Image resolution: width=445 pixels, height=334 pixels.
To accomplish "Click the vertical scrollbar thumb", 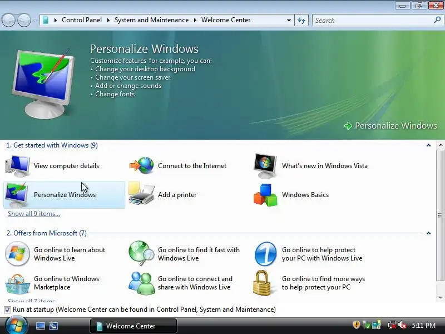I will (x=441, y=215).
